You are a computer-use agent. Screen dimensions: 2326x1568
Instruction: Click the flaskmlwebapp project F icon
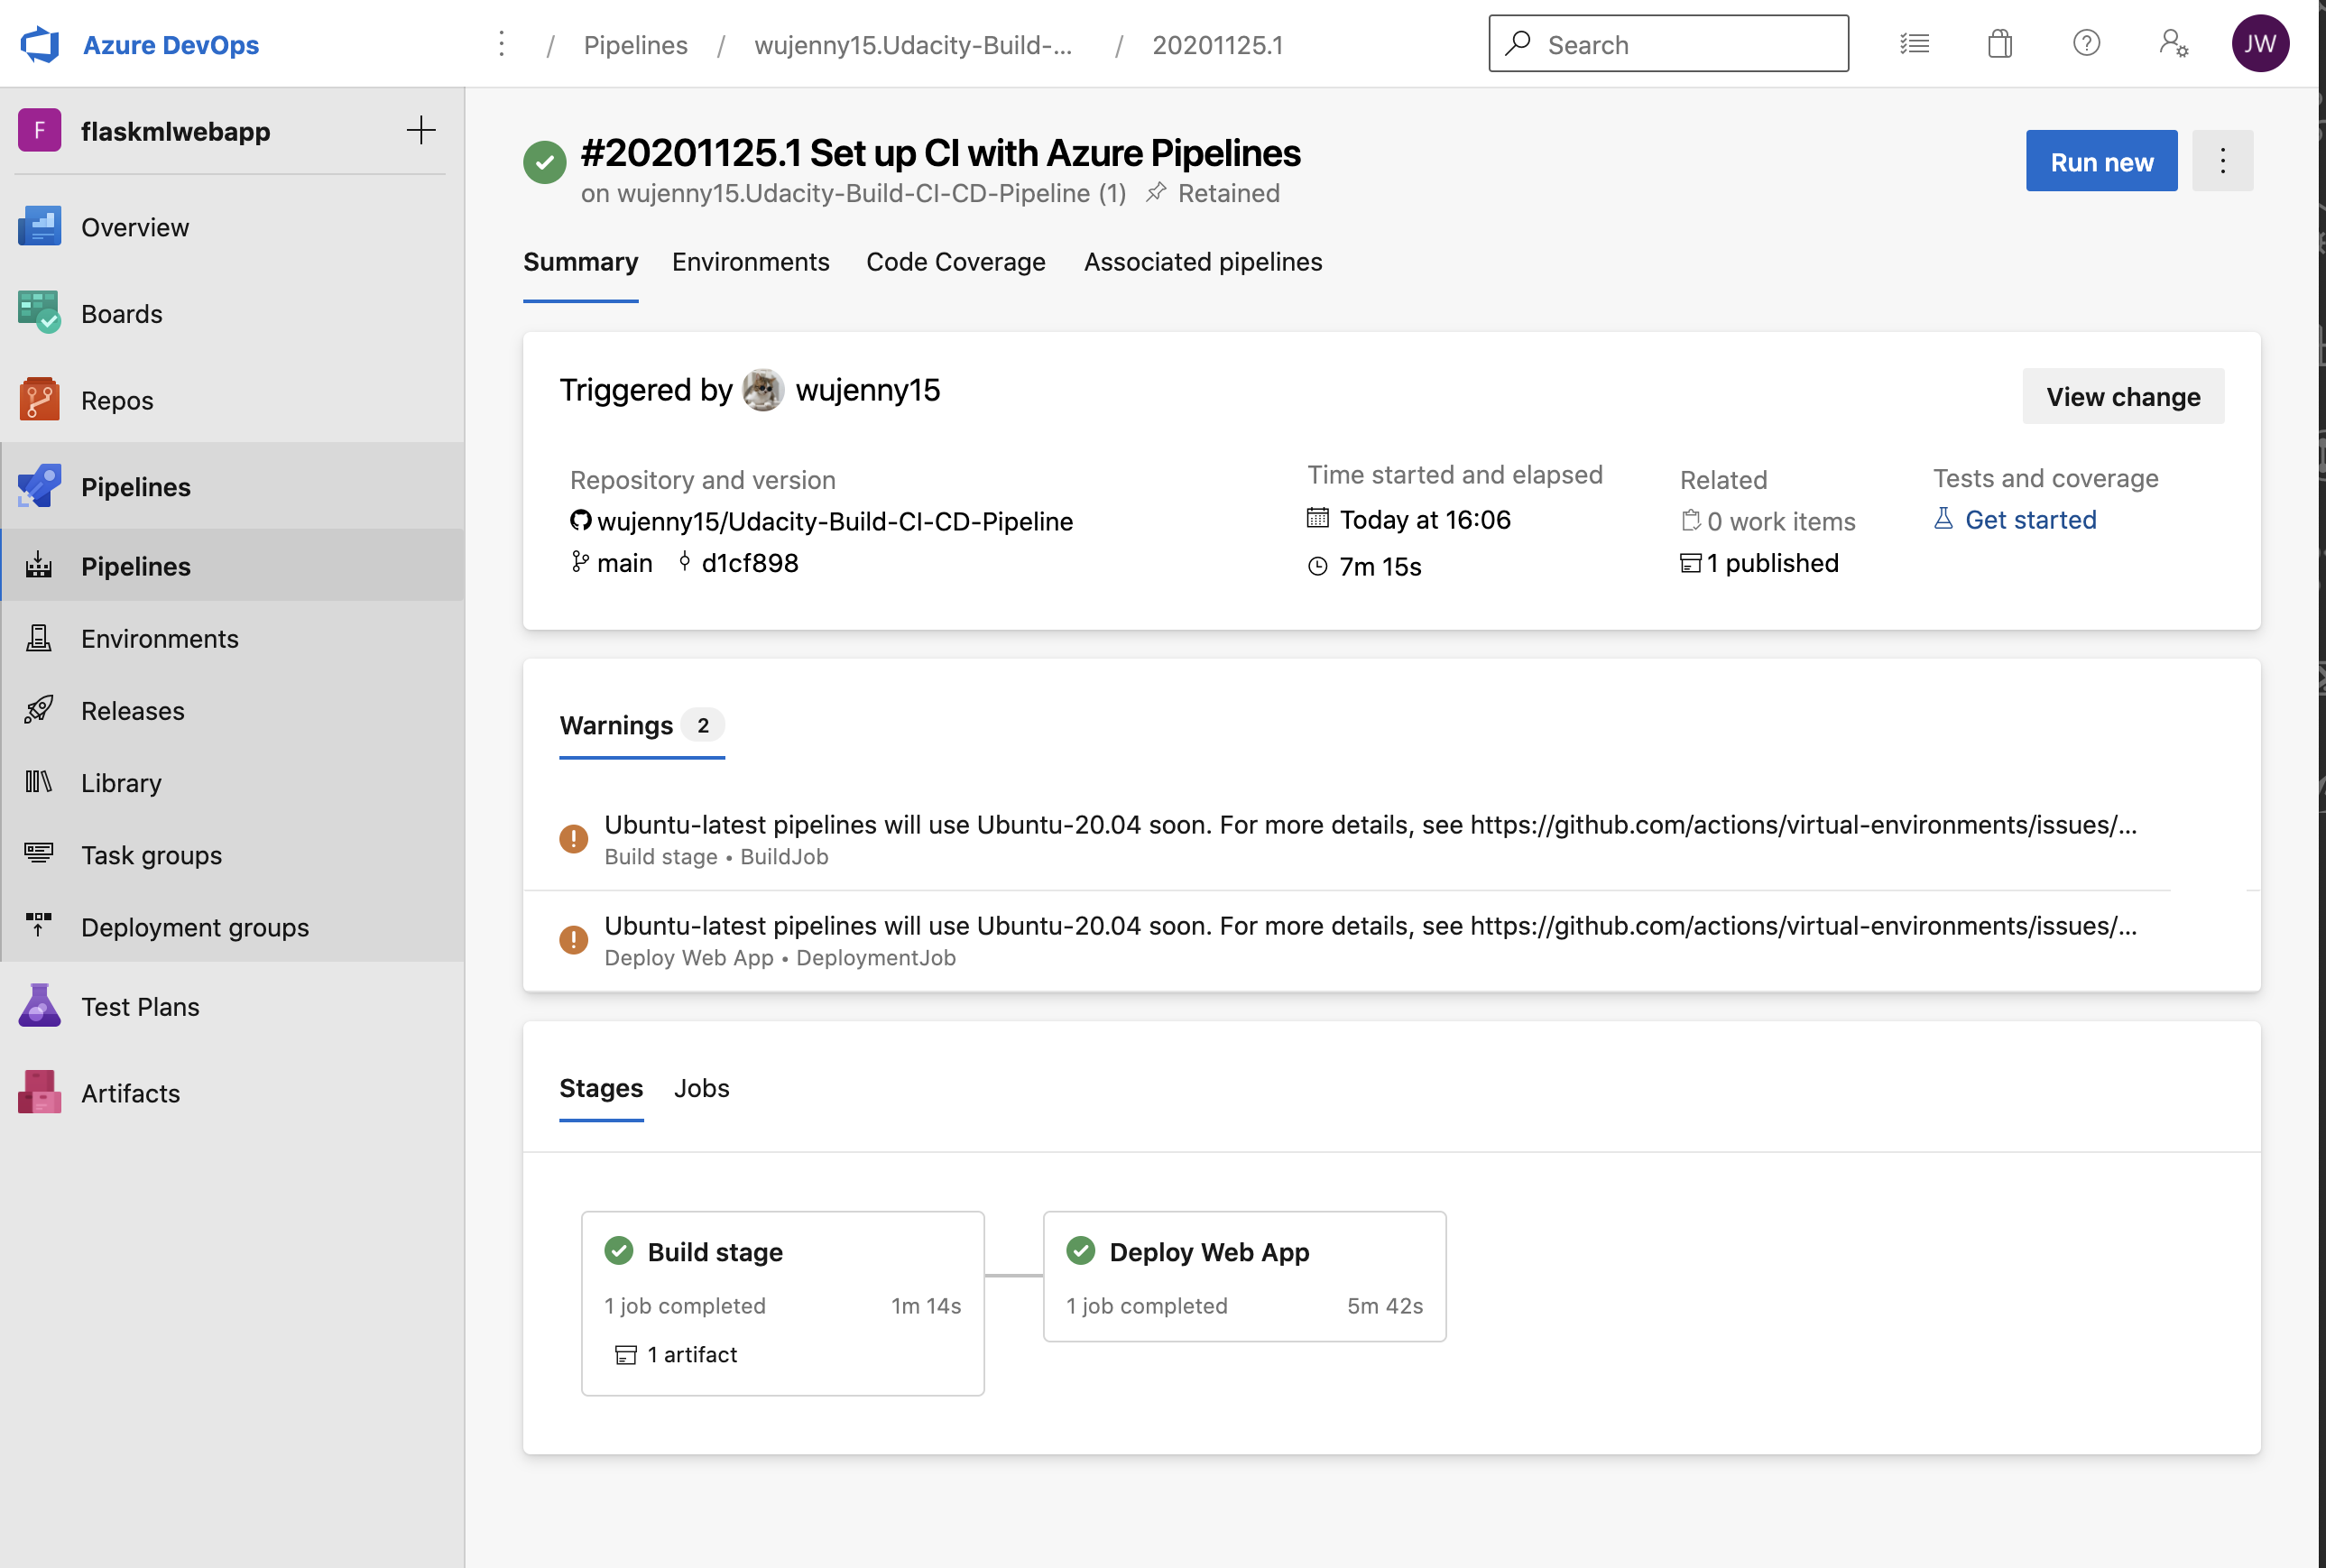click(40, 131)
